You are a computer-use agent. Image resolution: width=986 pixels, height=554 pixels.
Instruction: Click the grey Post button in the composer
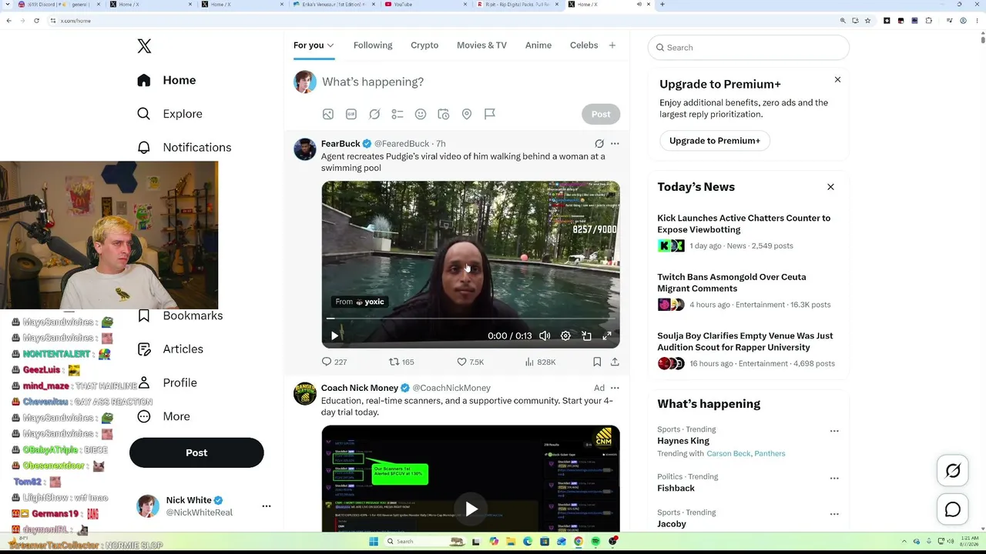(x=601, y=114)
